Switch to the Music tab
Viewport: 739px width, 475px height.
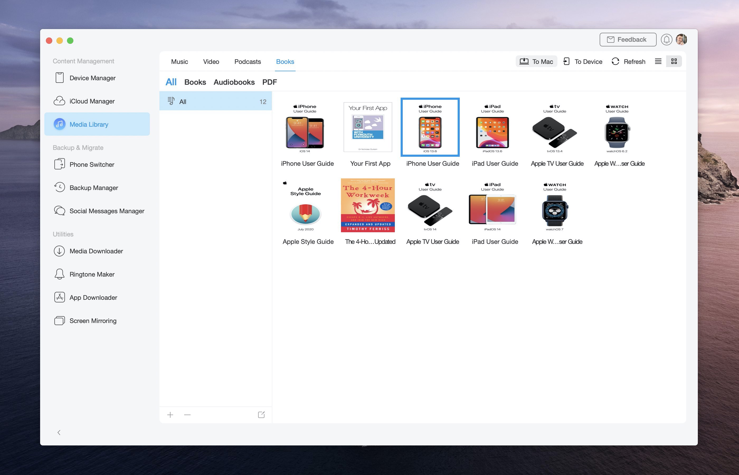coord(179,61)
